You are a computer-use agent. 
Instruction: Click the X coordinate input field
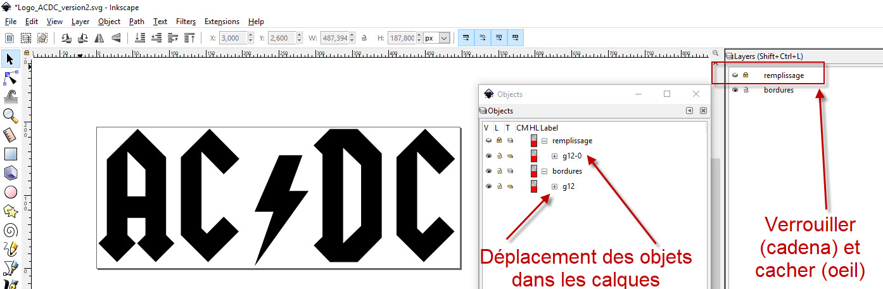[233, 38]
